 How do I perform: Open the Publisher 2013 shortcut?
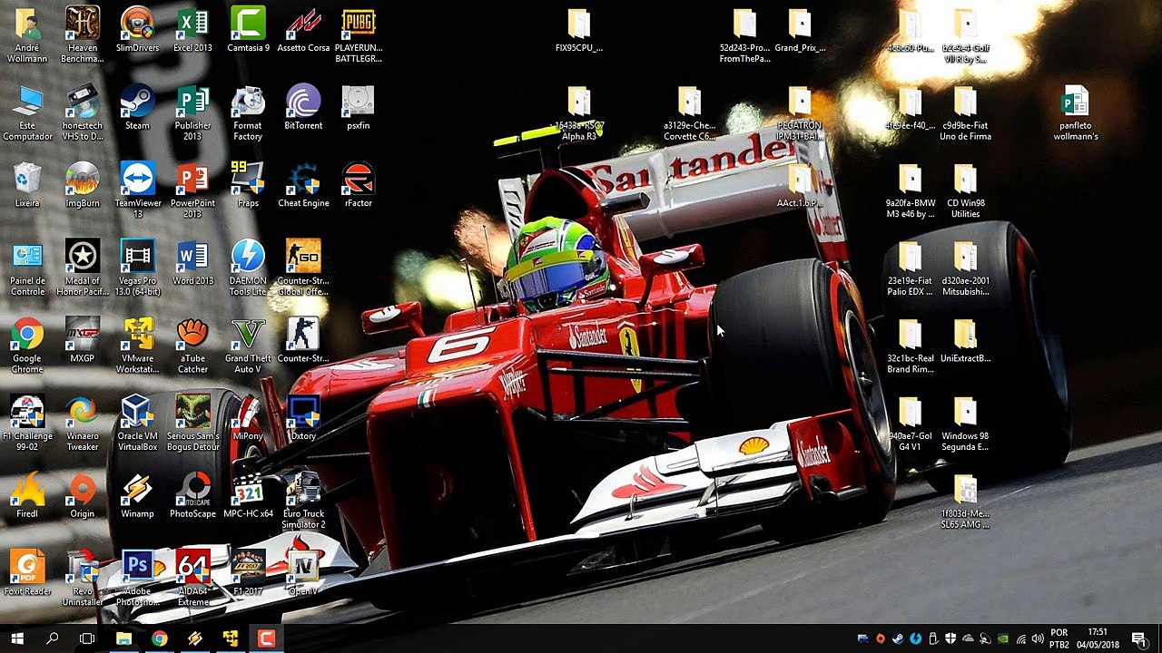point(192,112)
